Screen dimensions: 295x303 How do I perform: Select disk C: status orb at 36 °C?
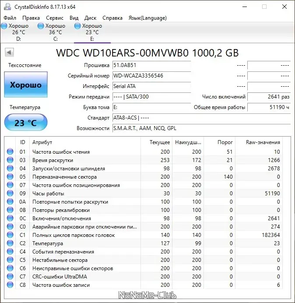point(41,26)
